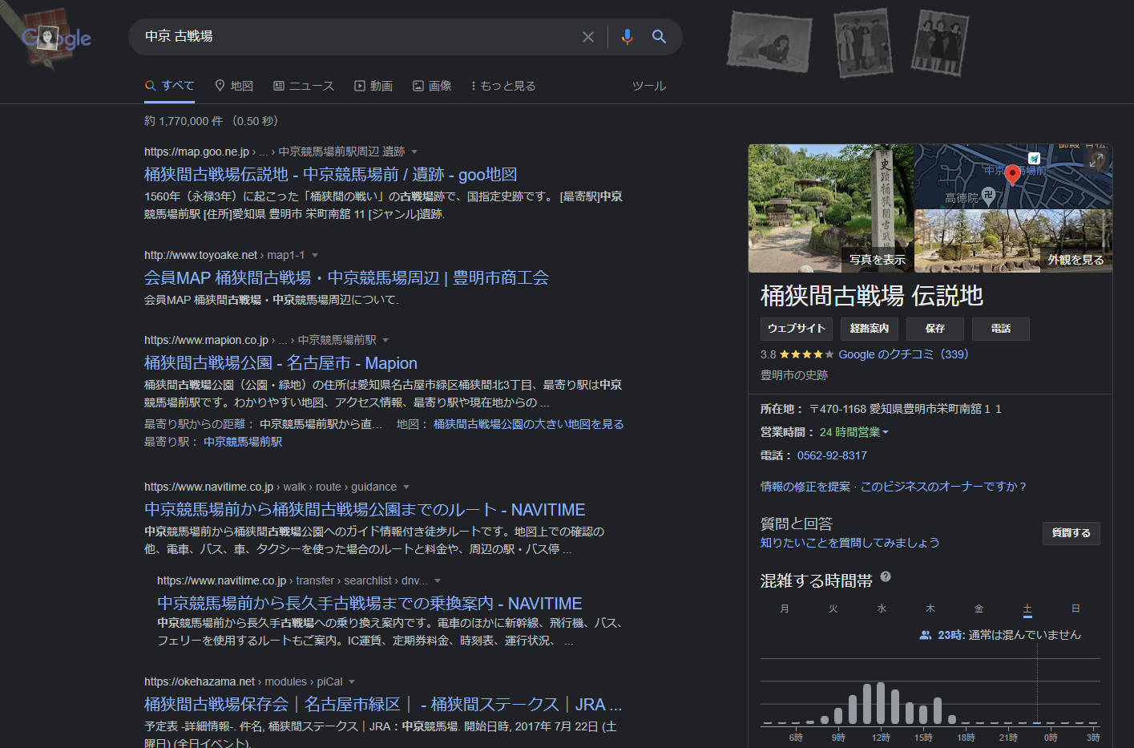Open 桶狭間古戦場公園 - 名古屋市 - Mapion result
The width and height of the screenshot is (1134, 748).
pos(280,363)
